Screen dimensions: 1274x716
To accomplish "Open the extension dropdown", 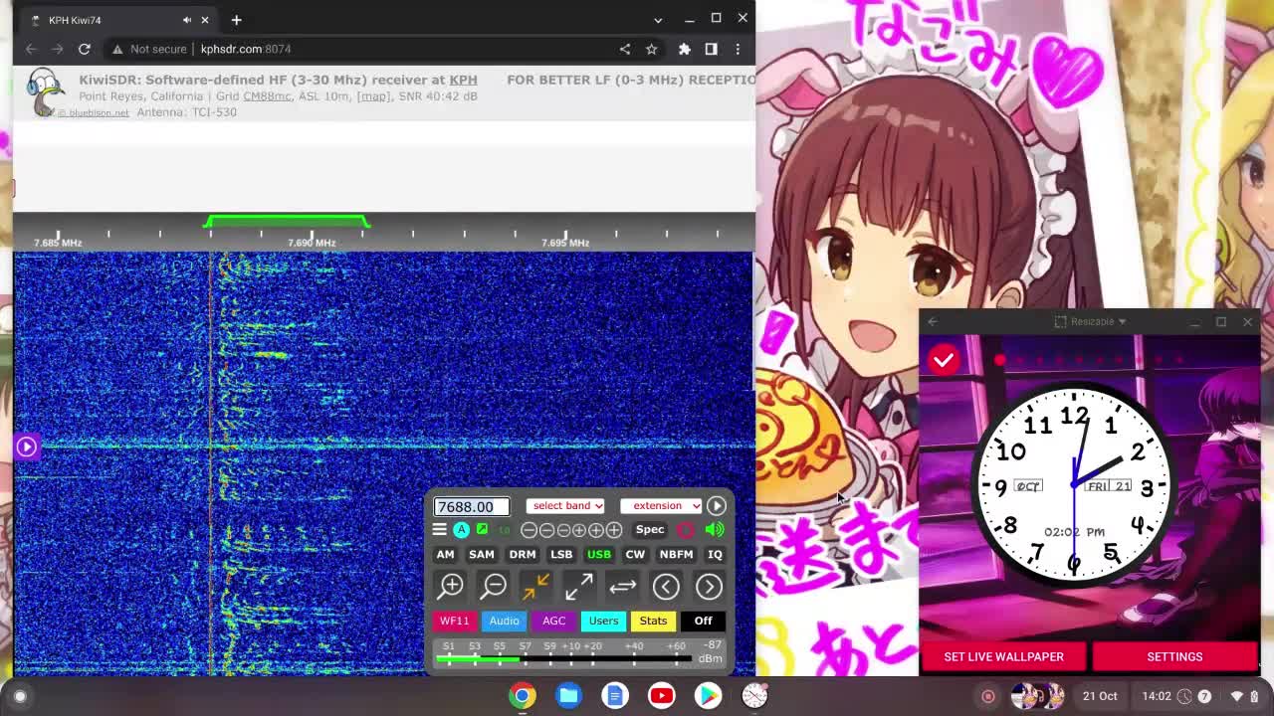I will coord(662,505).
